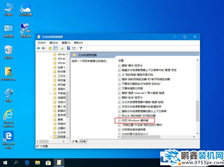Image resolution: width=224 pixels, height=167 pixels.
Task: Select 关闭文件资源管理器中的数值排序 setting
Action: pos(140,106)
